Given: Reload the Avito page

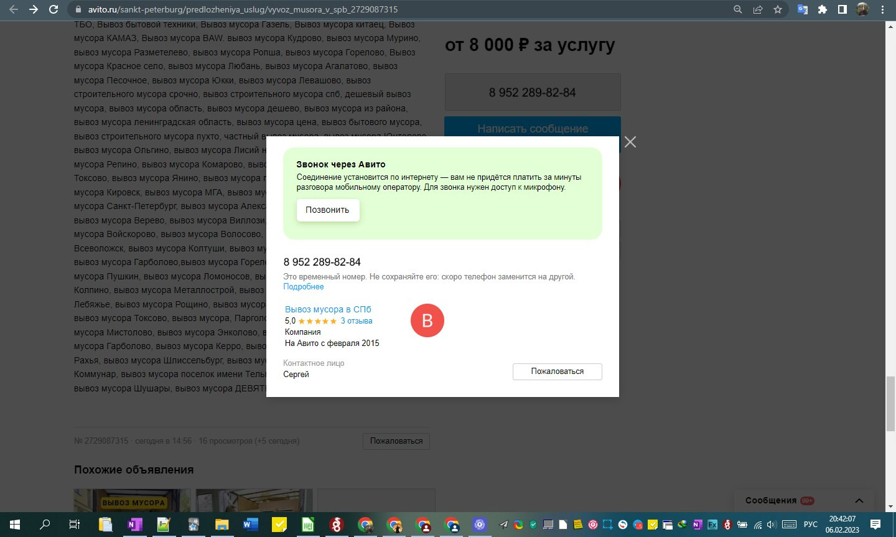Looking at the screenshot, I should click(x=54, y=9).
